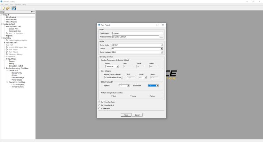Click the help question mark in dialog
Viewport: 263px width, 142px height.
pyautogui.click(x=157, y=25)
